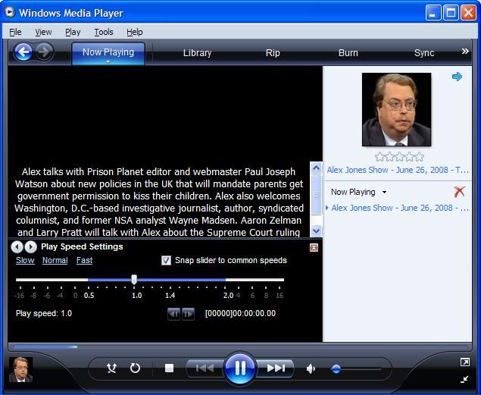Close the Play Speed Settings panel
Screen dimensions: 481x395
tap(314, 247)
